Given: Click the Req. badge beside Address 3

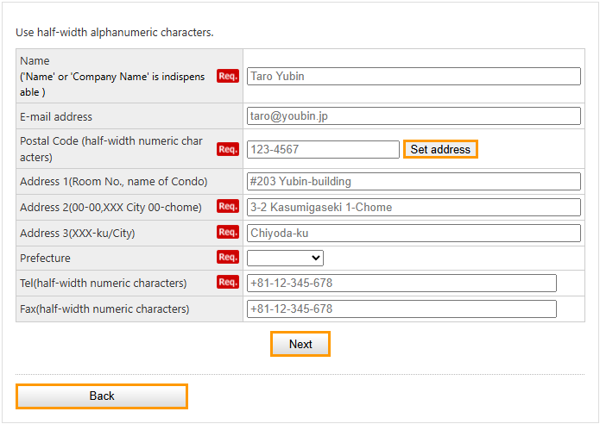Looking at the screenshot, I should point(228,232).
